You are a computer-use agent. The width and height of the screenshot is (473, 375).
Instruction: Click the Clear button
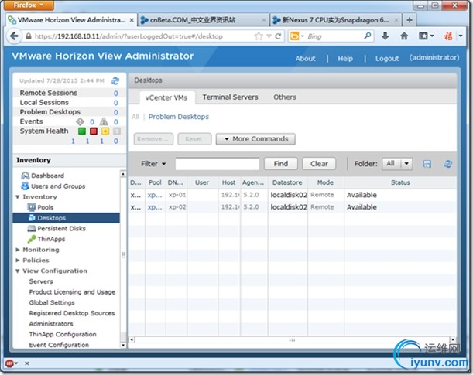point(319,164)
